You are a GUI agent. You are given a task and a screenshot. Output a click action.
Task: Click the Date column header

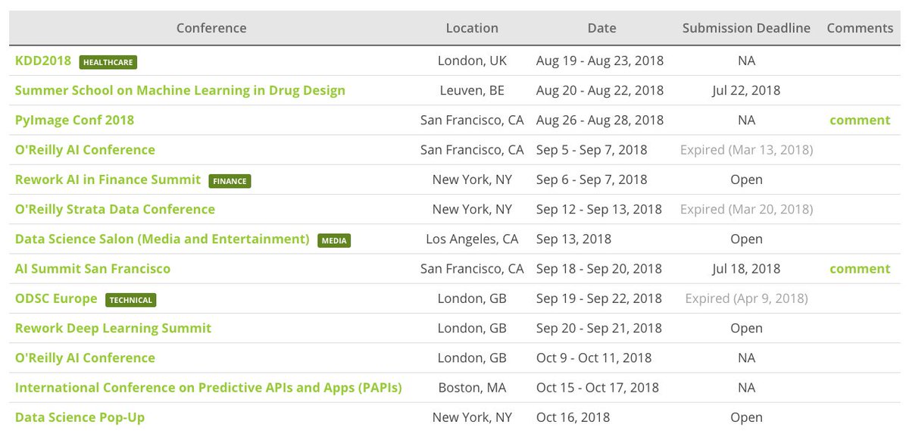click(x=601, y=28)
